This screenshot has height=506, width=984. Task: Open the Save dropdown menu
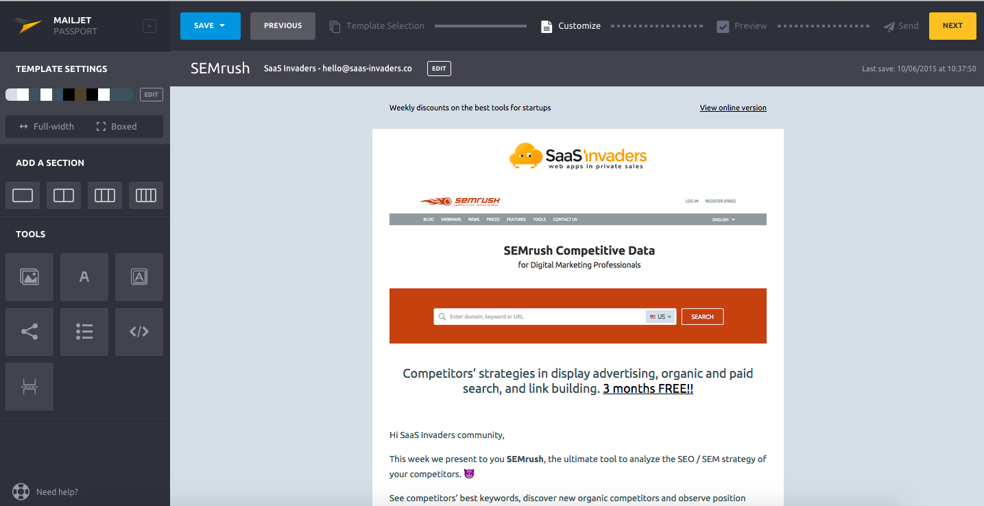211,26
